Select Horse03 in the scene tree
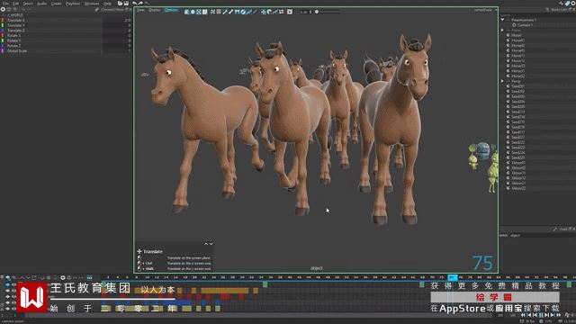Screen dimensions: 576x324 coord(518,50)
